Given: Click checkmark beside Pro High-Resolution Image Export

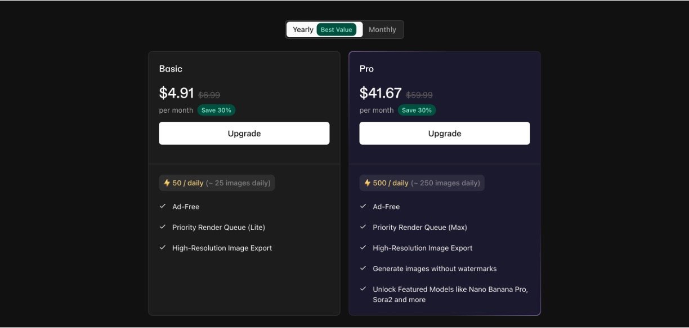Looking at the screenshot, I should click(363, 248).
